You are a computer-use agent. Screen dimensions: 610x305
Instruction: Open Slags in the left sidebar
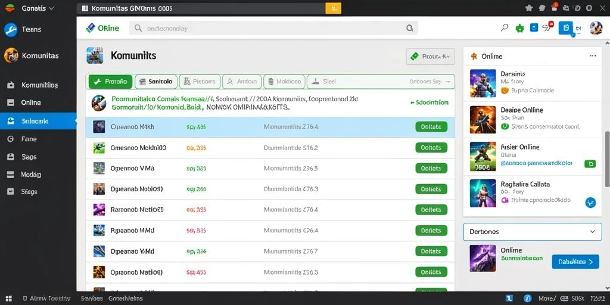23,192
